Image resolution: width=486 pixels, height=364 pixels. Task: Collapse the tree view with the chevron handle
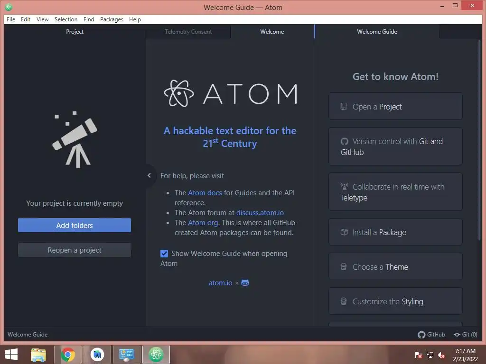[149, 175]
